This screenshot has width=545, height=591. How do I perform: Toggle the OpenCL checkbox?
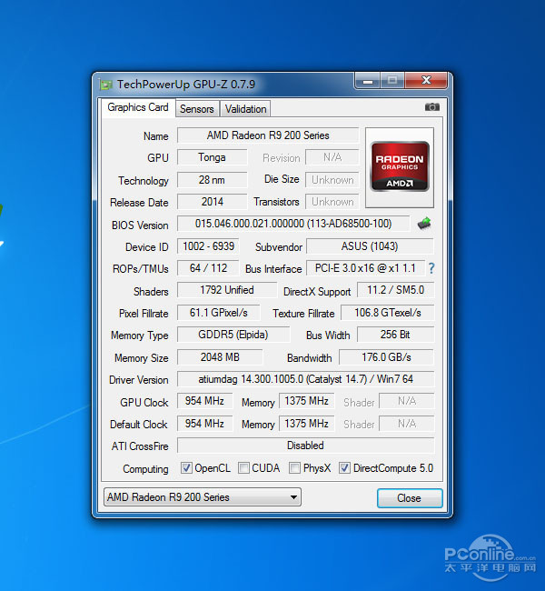[x=185, y=467]
